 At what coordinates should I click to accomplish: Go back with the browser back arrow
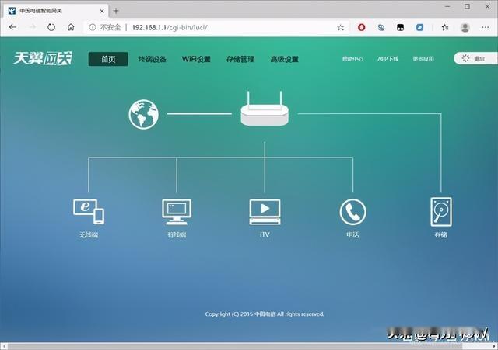point(12,28)
